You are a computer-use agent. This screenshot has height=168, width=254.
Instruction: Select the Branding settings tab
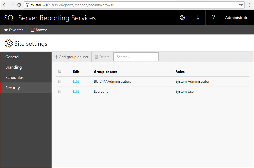26,67
